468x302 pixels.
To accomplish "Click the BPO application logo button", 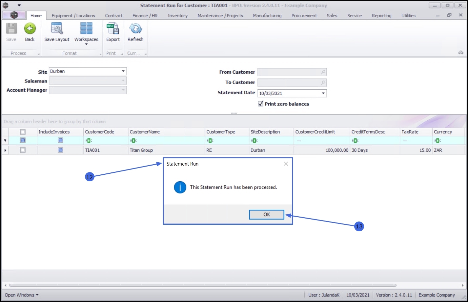I will pos(14,15).
